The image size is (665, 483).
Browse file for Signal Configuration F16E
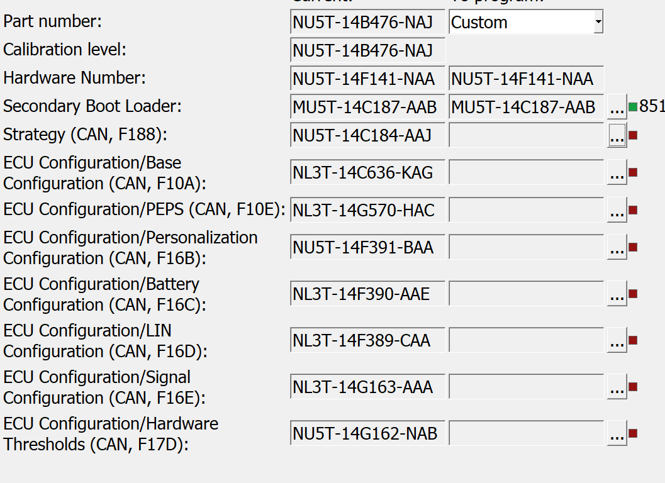[617, 387]
